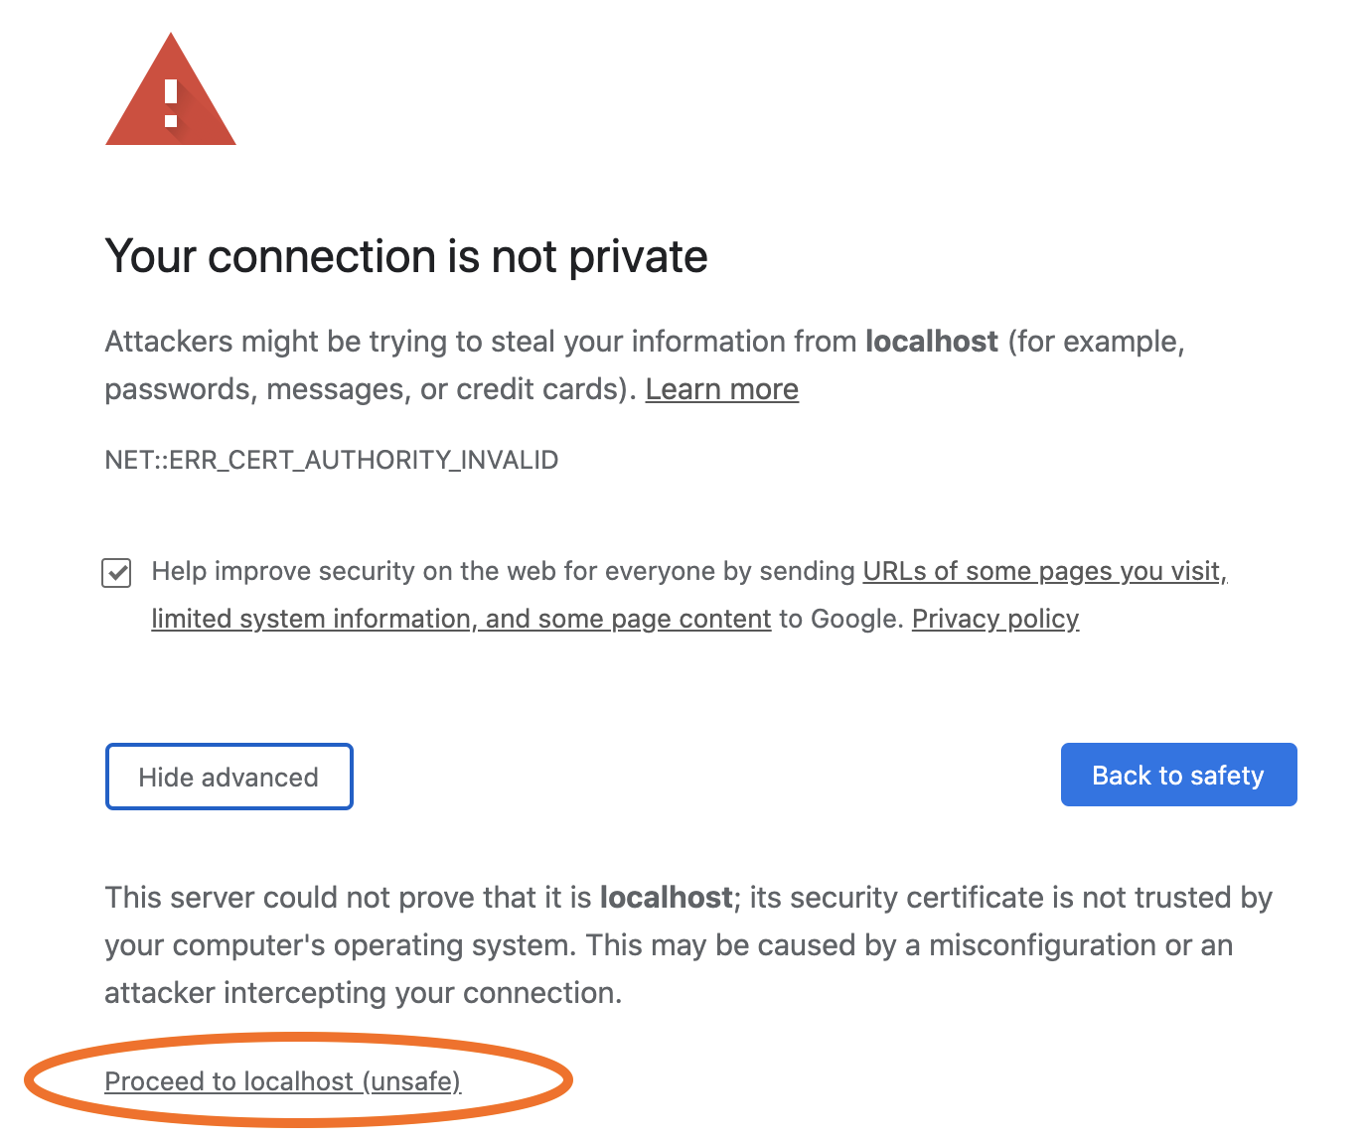Click bold 'localhost' in the server certificate explanation

coord(666,898)
